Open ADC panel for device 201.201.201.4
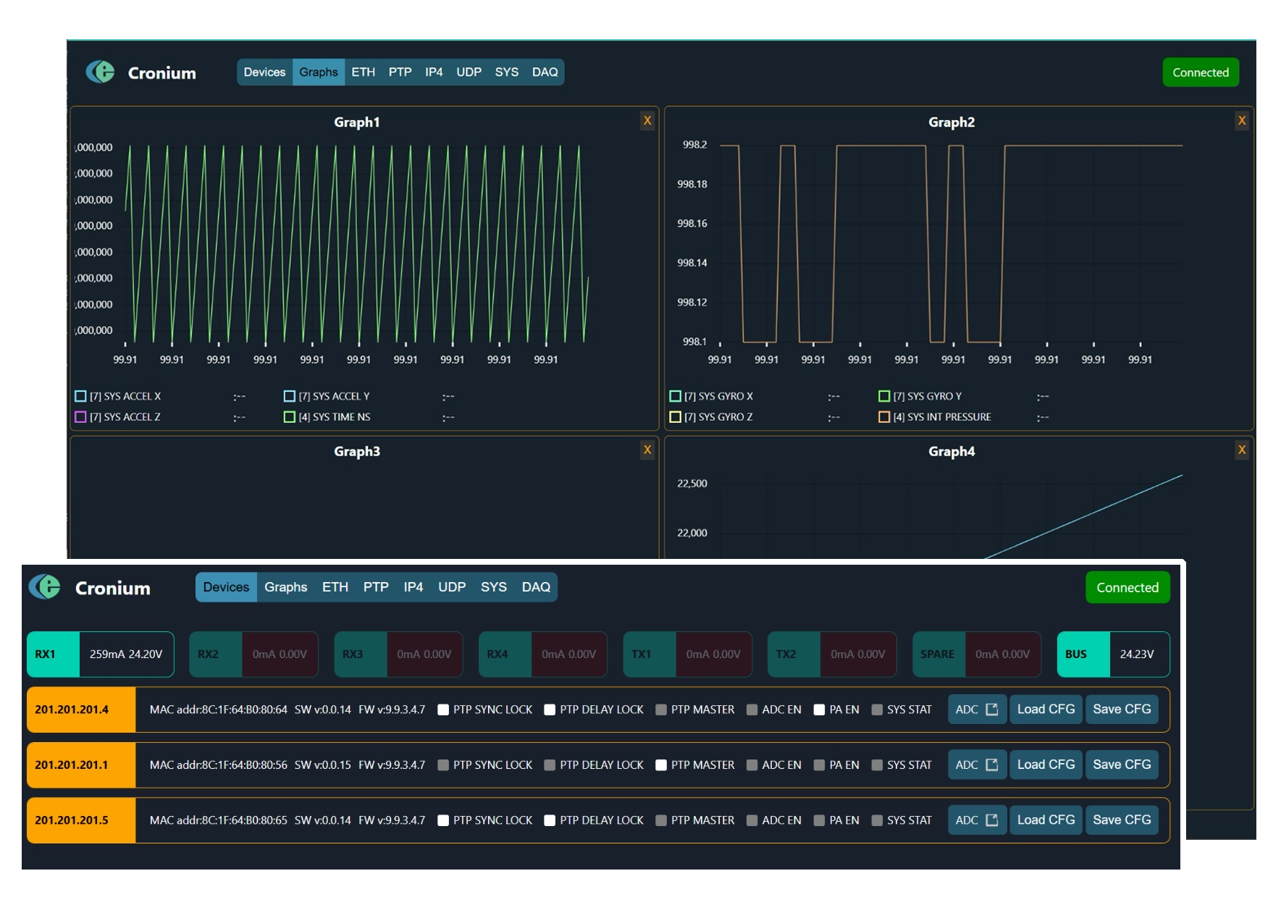The image size is (1281, 905). 977,709
